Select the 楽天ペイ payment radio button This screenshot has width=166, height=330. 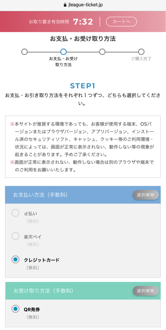[15, 236]
